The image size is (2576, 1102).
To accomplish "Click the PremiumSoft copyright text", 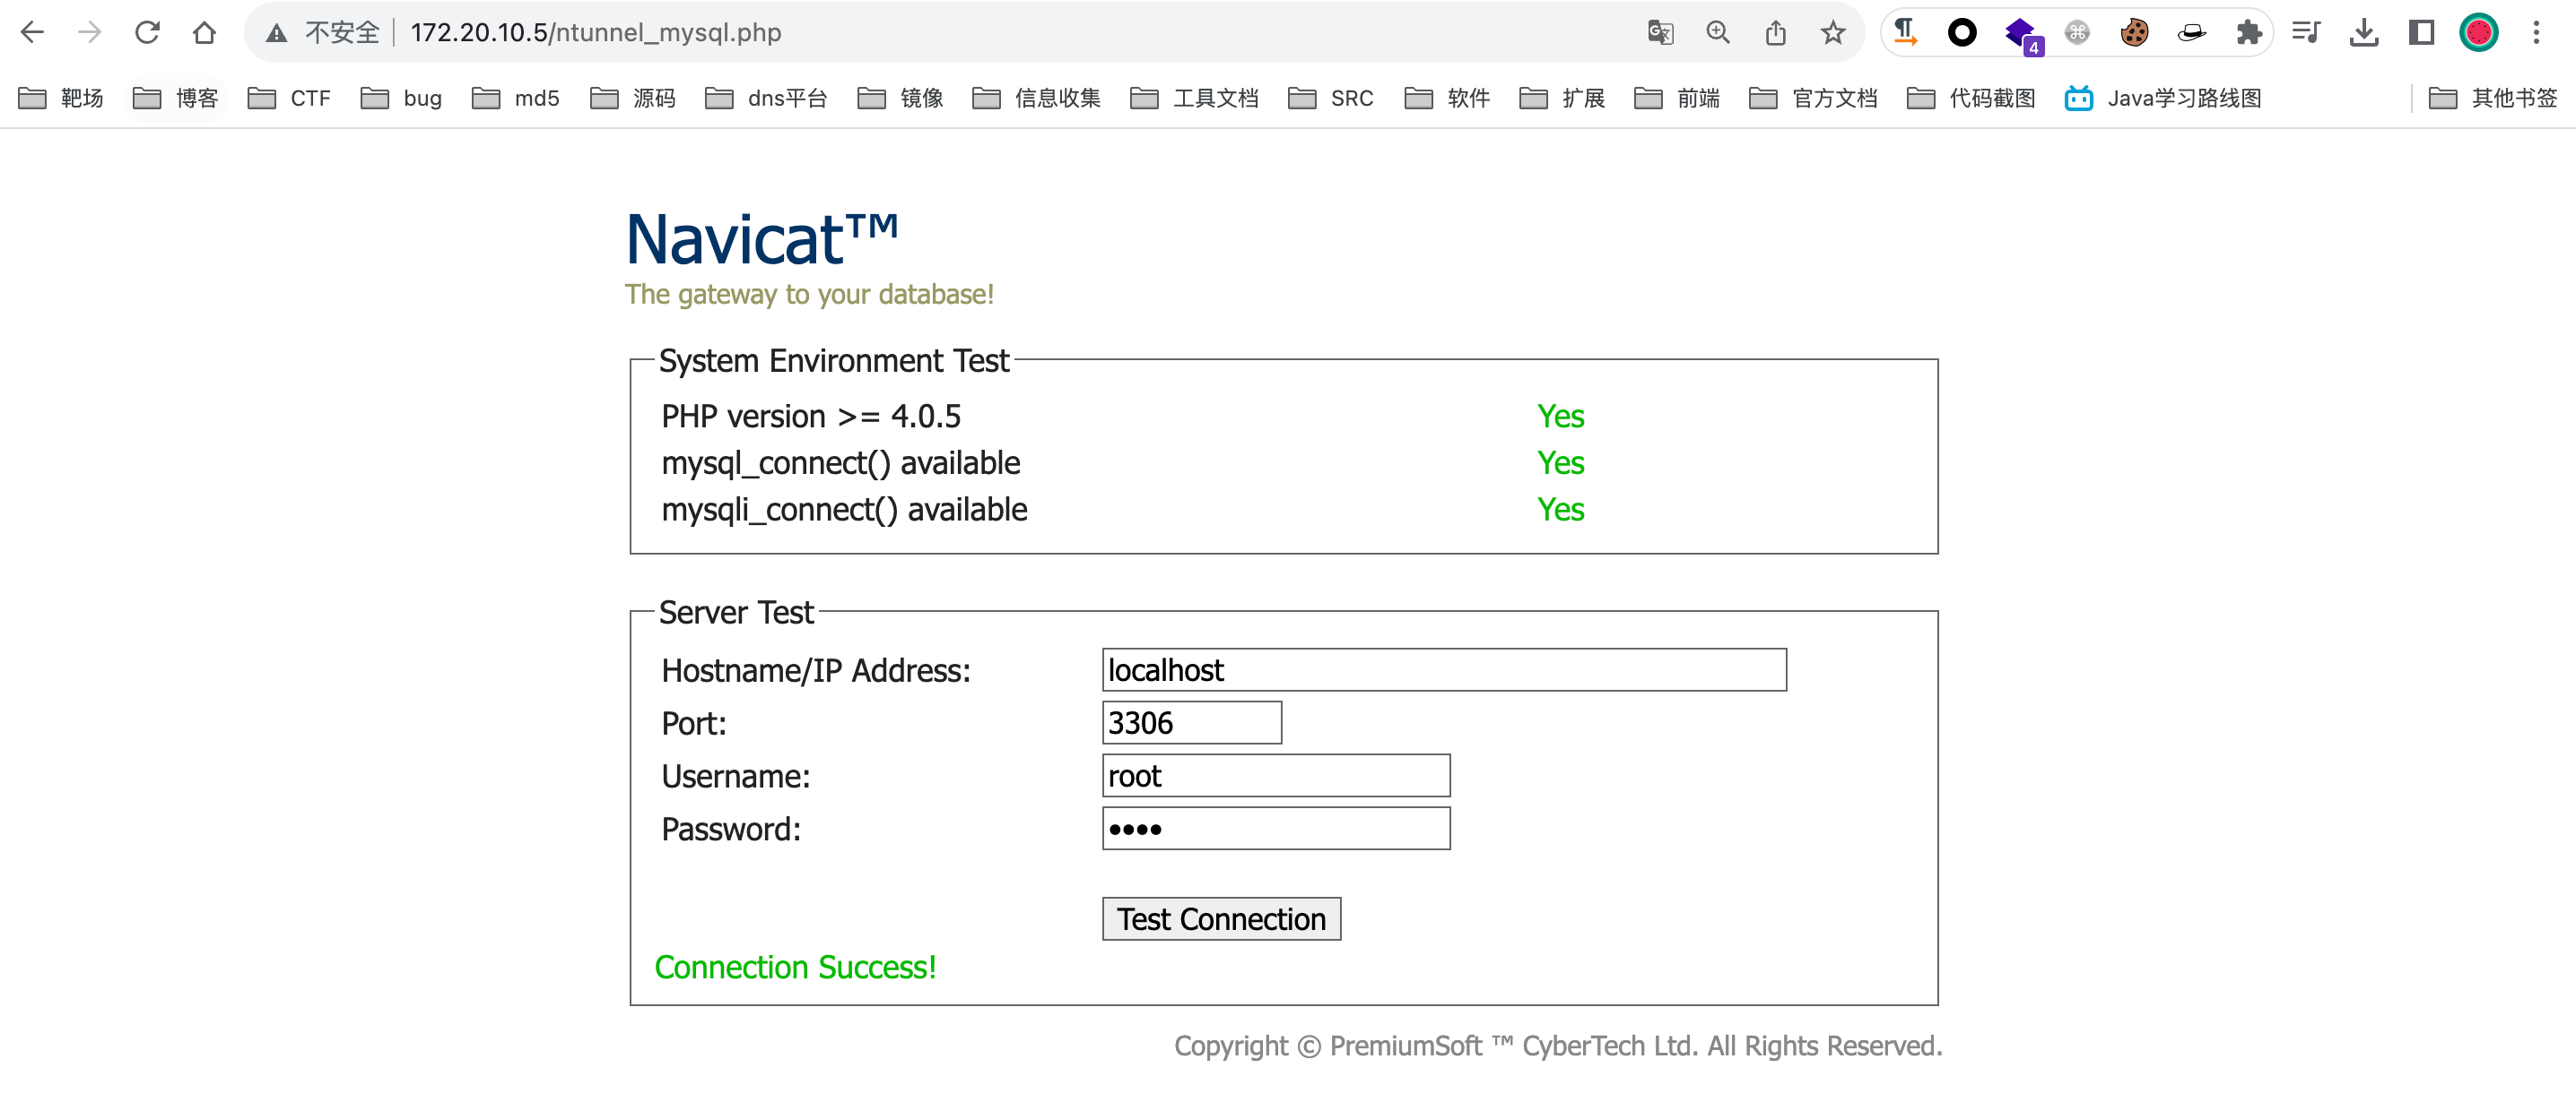I will coord(1558,1046).
